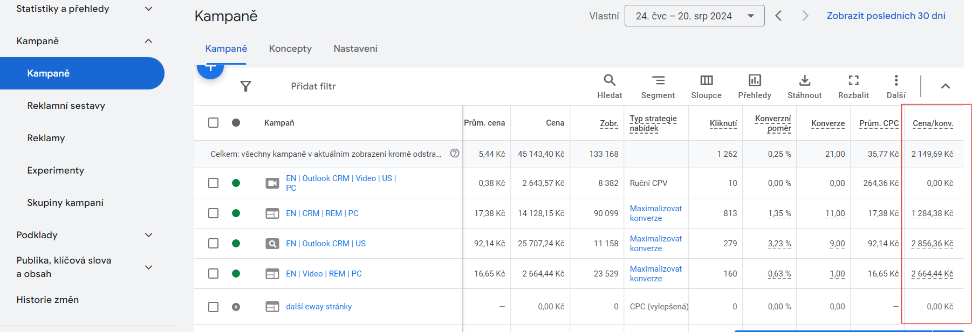Open campaign další eway stránky
972x332 pixels.
[x=319, y=307]
